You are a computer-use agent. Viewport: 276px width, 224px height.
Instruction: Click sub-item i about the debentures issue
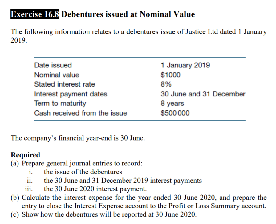pos(83,172)
